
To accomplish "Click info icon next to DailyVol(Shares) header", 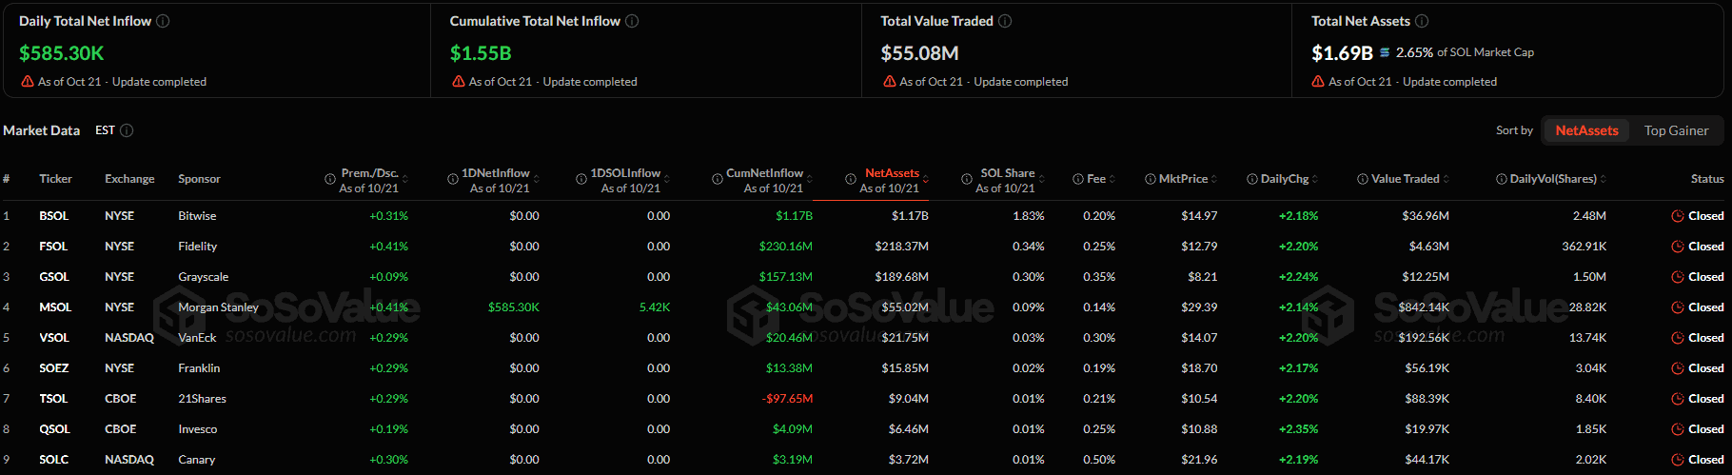I will pos(1502,179).
